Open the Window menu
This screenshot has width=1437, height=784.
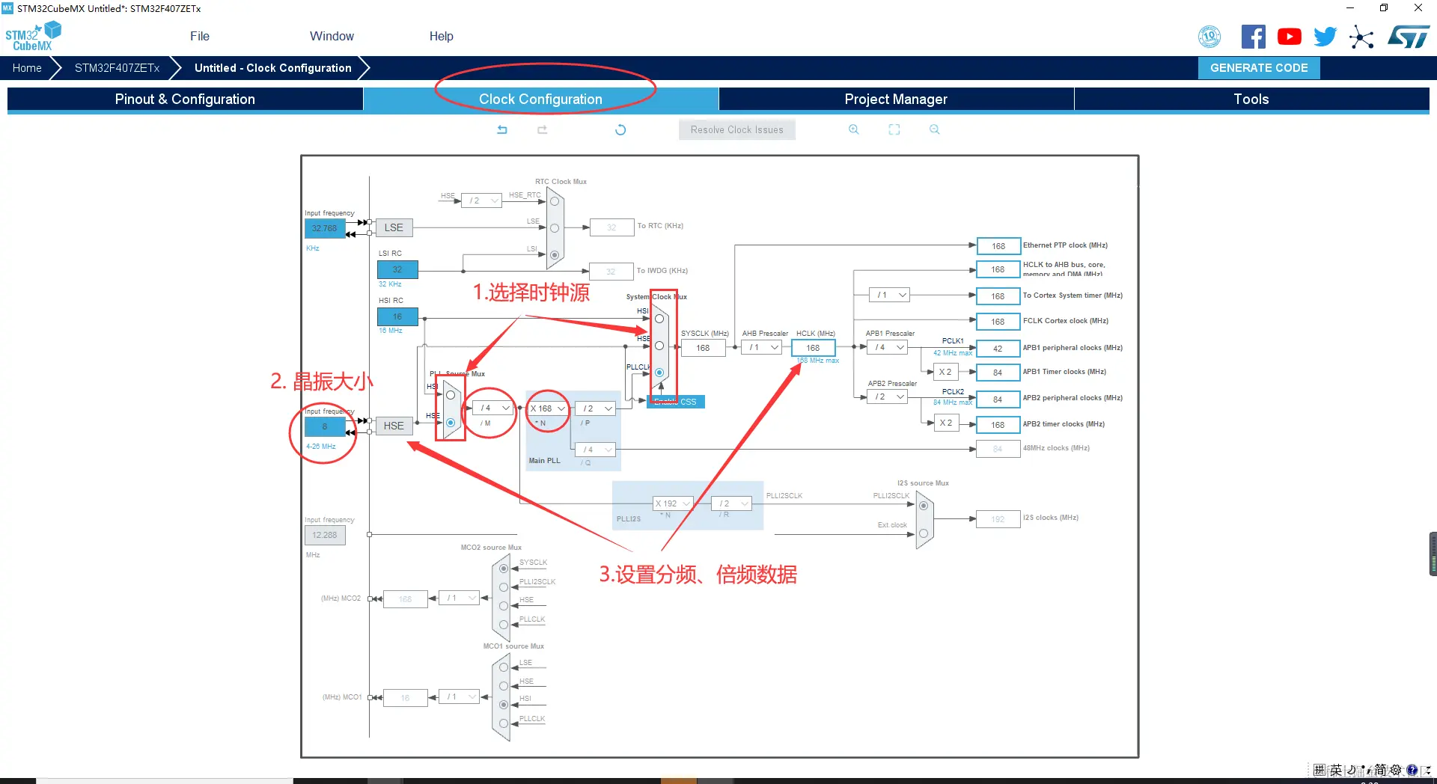(x=332, y=36)
